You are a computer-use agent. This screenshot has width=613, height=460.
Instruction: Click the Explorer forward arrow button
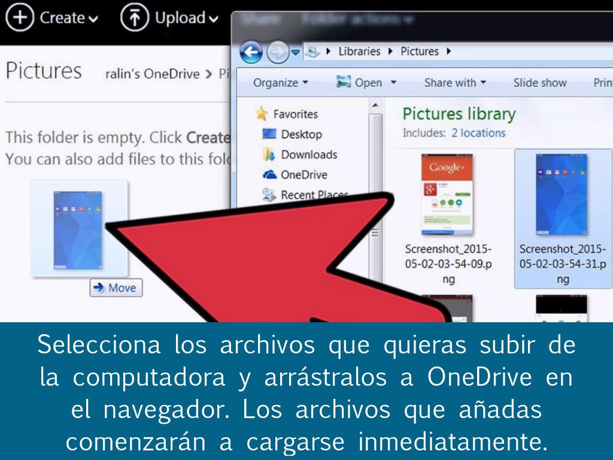coord(278,55)
